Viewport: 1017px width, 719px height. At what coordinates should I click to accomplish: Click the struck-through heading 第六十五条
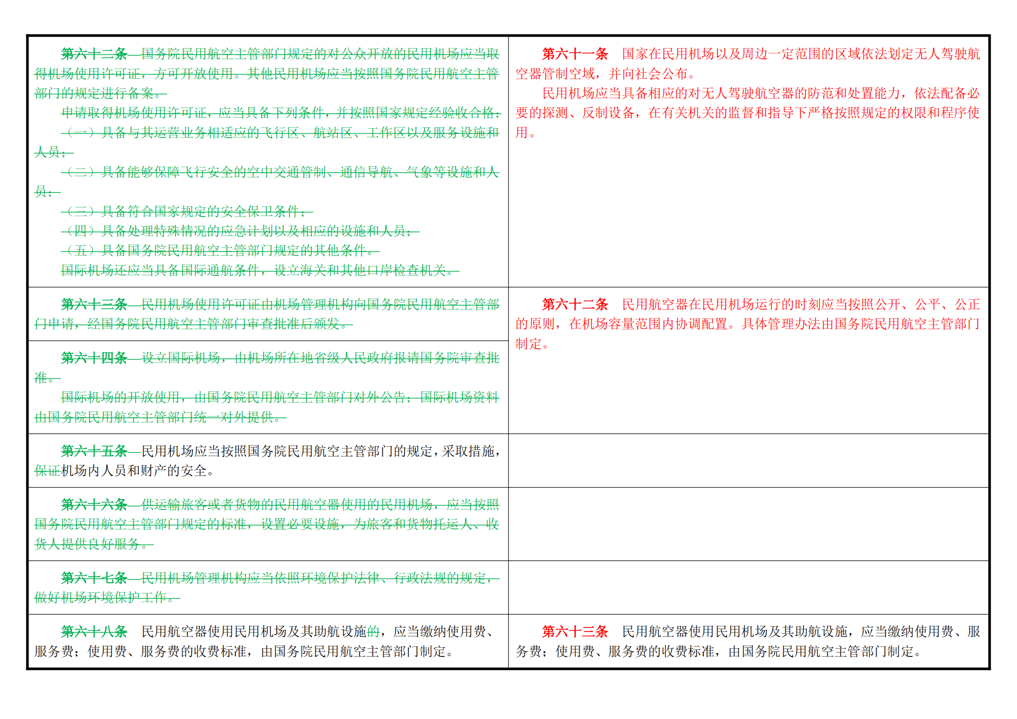[94, 451]
